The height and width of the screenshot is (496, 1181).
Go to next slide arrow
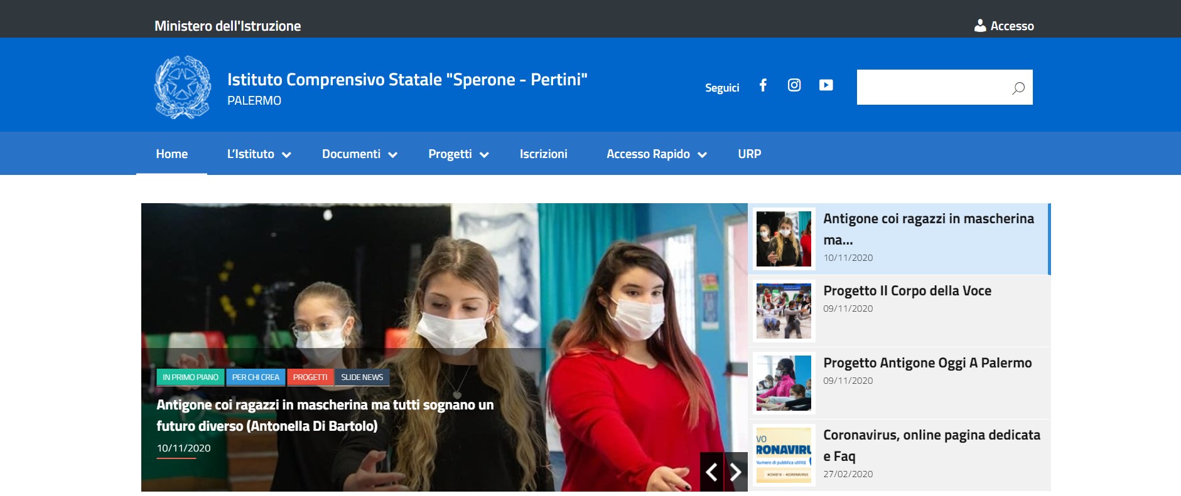coord(736,472)
